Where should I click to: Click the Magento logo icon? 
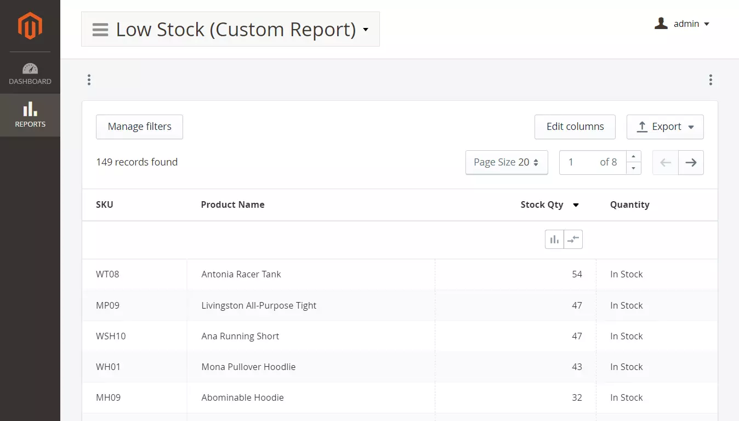(x=30, y=26)
